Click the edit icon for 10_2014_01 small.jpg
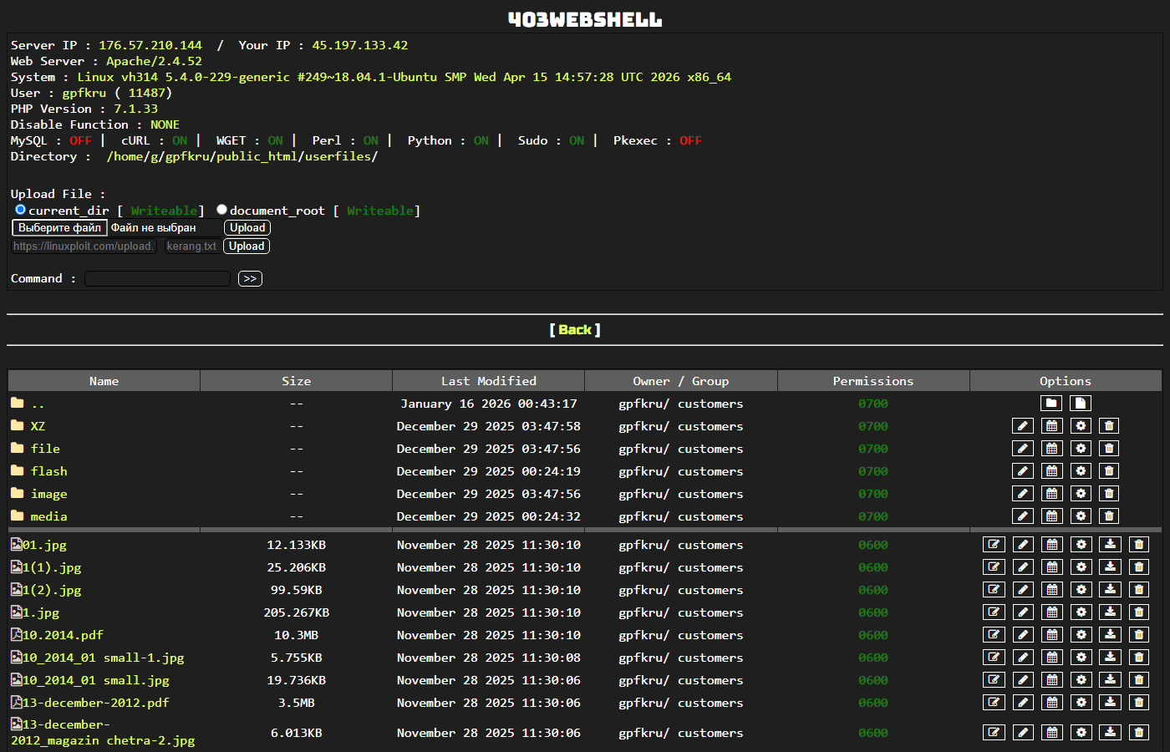Viewport: 1170px width, 752px height. coord(994,680)
